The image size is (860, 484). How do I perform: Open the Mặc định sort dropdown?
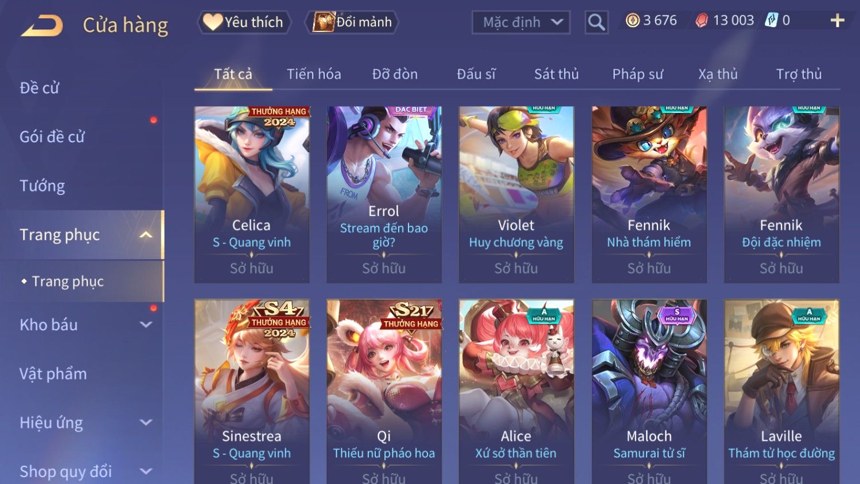[521, 22]
